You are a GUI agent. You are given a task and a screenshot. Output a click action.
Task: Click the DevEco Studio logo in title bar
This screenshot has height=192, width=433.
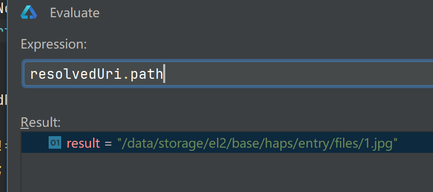pyautogui.click(x=29, y=13)
